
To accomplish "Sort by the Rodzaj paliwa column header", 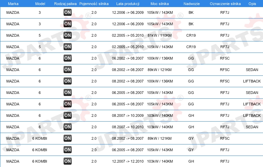I will click(x=65, y=4).
